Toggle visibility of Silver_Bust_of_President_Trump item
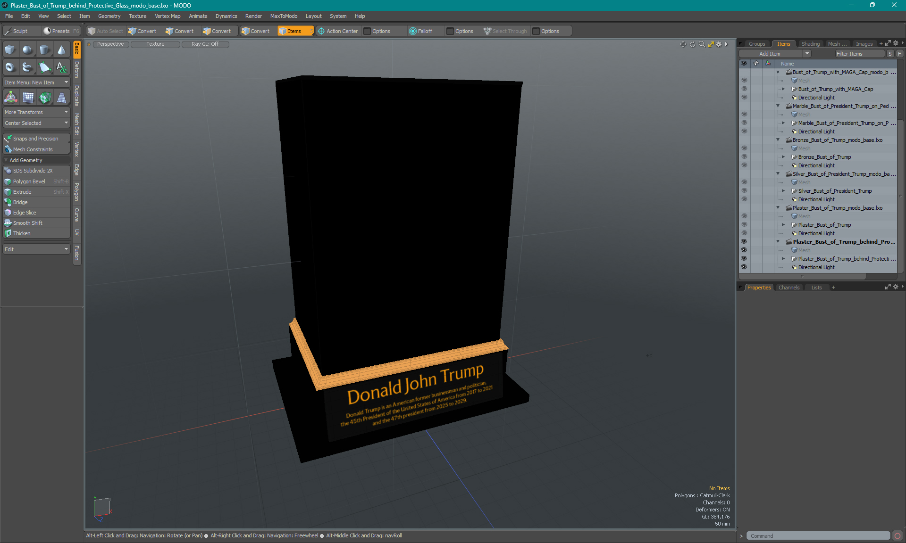This screenshot has width=906, height=543. pos(744,191)
